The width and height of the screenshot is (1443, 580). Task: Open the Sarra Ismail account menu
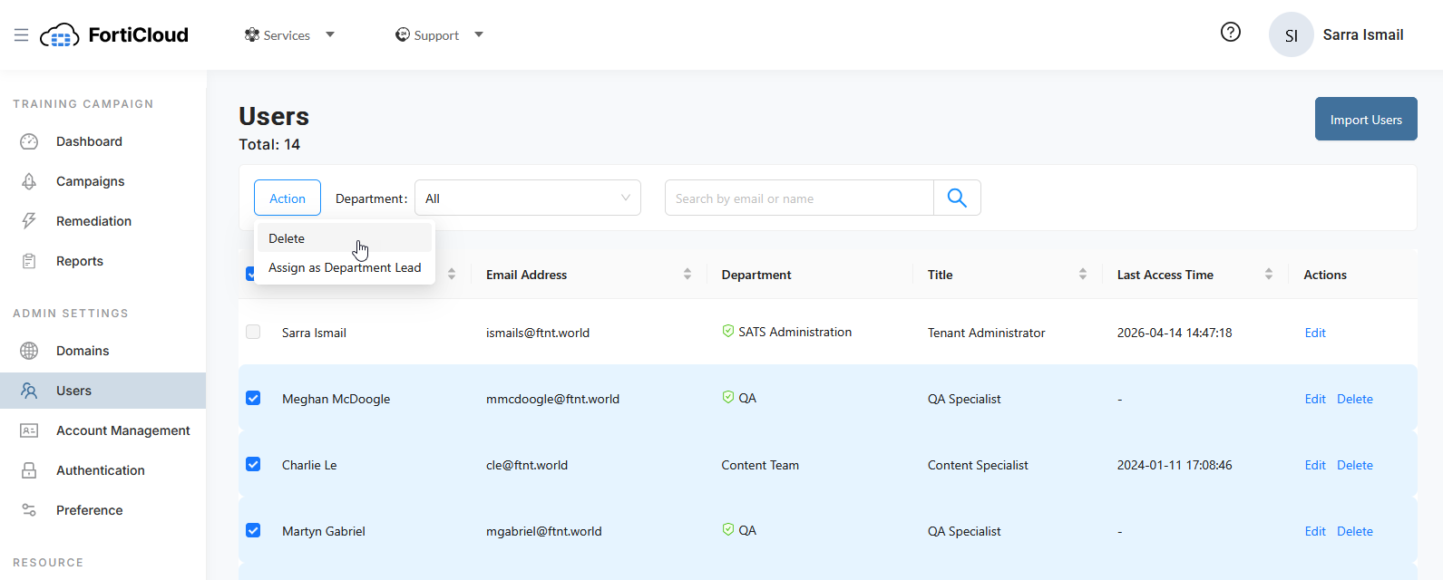click(x=1362, y=34)
